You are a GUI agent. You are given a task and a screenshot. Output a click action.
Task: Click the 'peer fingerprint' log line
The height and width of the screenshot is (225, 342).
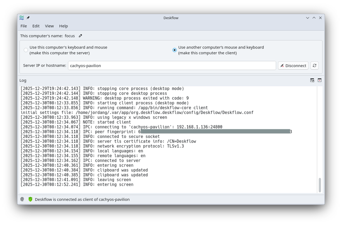(x=156, y=132)
